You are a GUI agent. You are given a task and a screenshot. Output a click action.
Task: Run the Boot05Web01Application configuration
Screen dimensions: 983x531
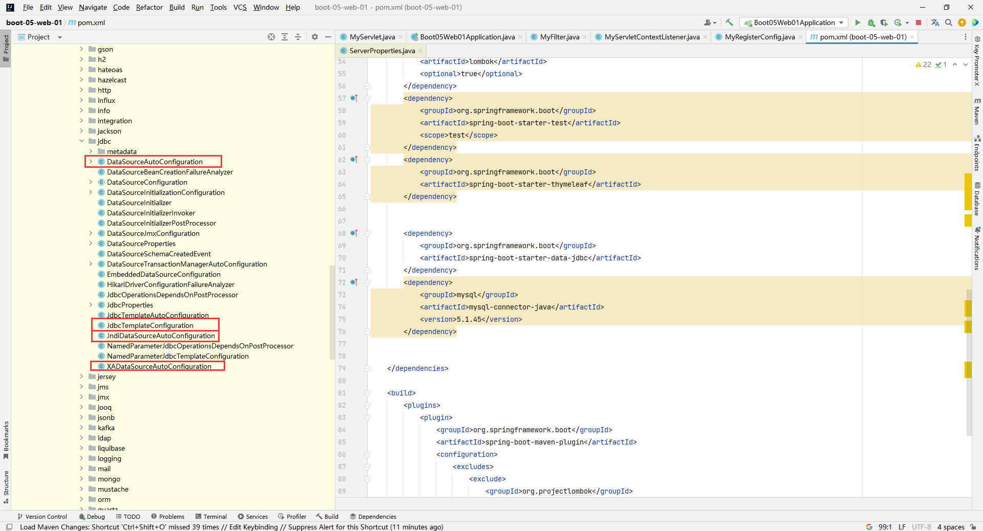[x=858, y=23]
